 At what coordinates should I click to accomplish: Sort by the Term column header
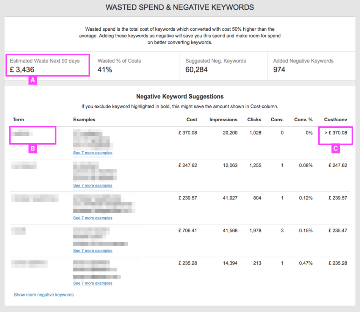[x=18, y=119]
